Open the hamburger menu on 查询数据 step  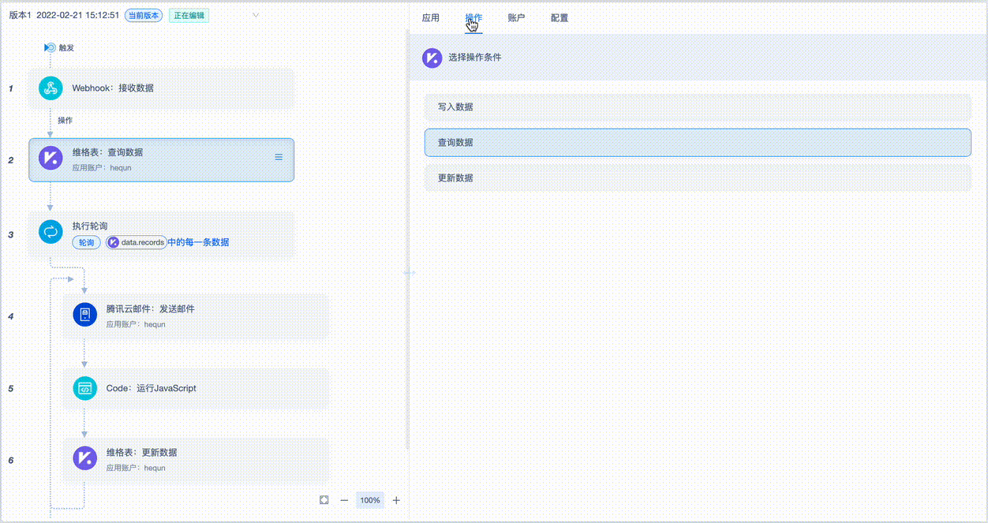coord(279,158)
